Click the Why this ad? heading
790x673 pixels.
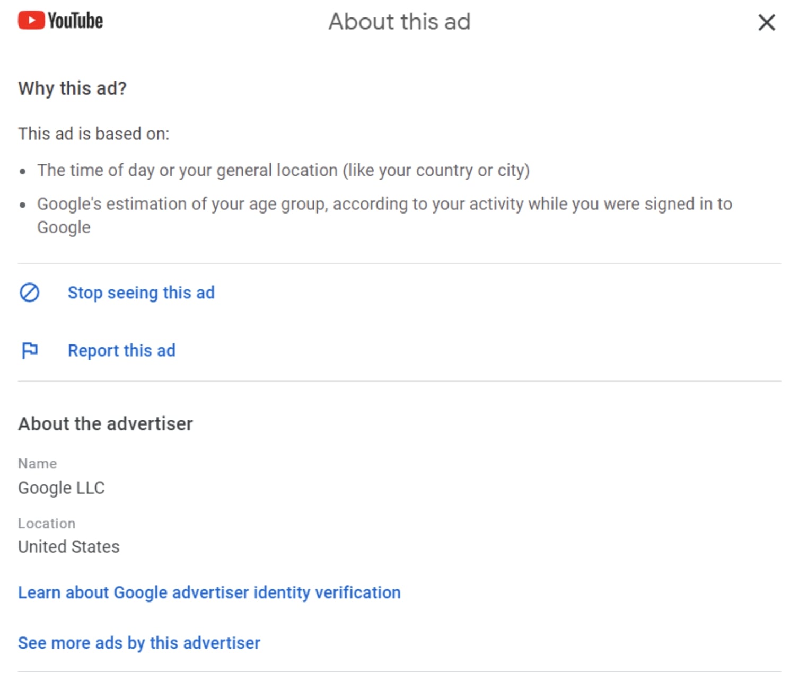[x=73, y=88]
